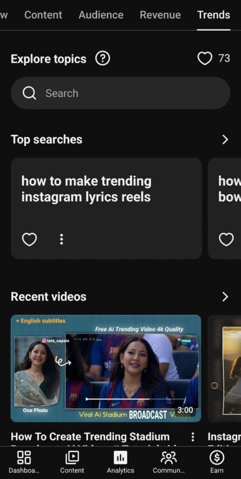Switch to the Content tab at the top
The image size is (241, 479).
[x=43, y=15]
